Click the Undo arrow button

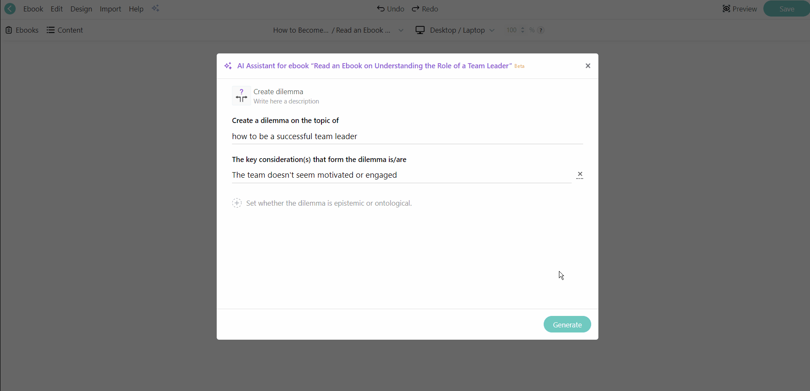pos(391,9)
